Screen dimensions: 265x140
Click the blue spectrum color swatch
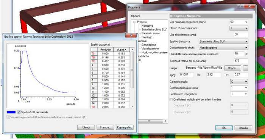(11, 112)
